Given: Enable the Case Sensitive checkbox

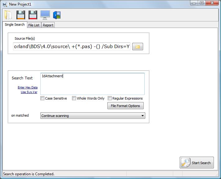Looking at the screenshot, I should (43, 98).
